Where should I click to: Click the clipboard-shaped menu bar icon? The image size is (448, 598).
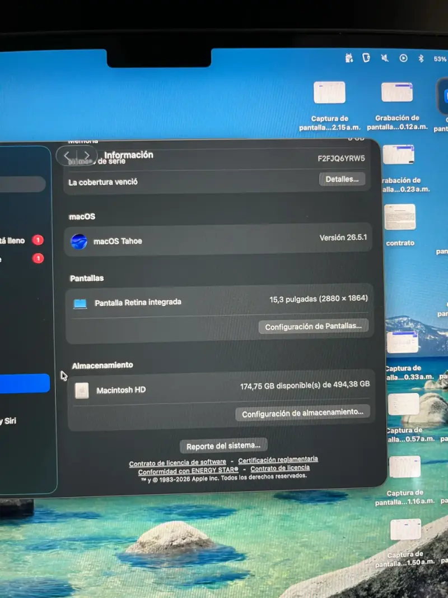tap(366, 58)
